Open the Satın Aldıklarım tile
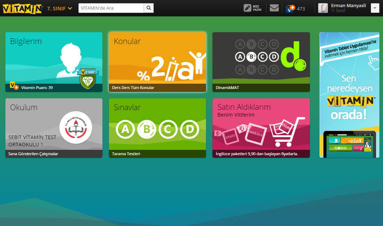This screenshot has width=383, height=226. coord(261,128)
